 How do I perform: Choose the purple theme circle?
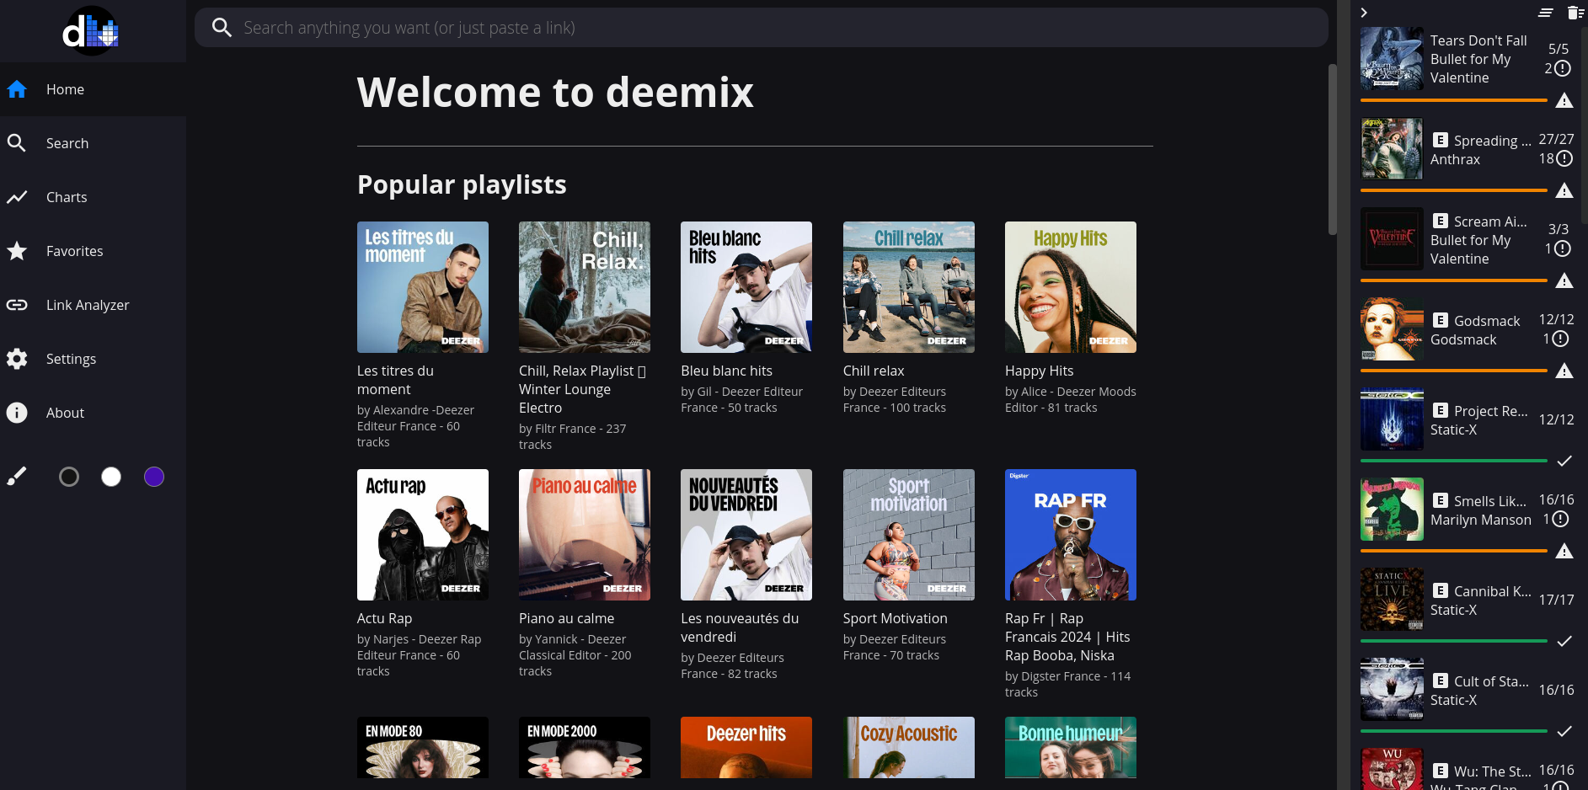154,477
